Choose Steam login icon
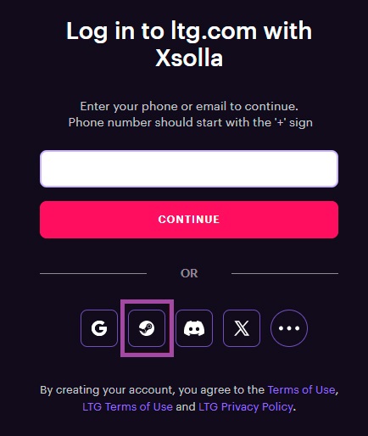Image resolution: width=368 pixels, height=436 pixels. (147, 328)
